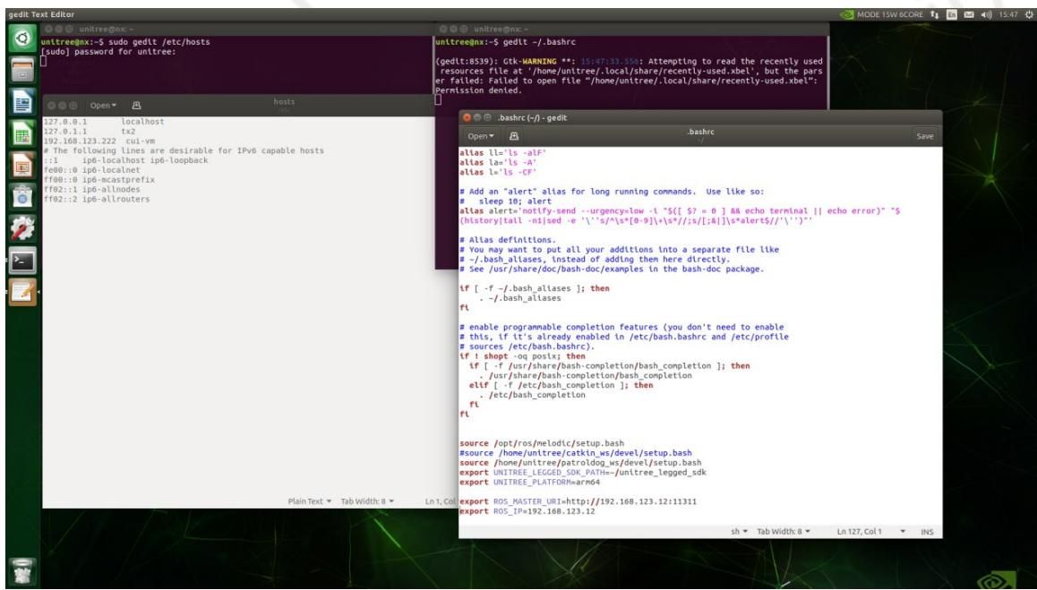
Task: Open the Ln 127, Col 1 position dropdown
Action: point(871,532)
